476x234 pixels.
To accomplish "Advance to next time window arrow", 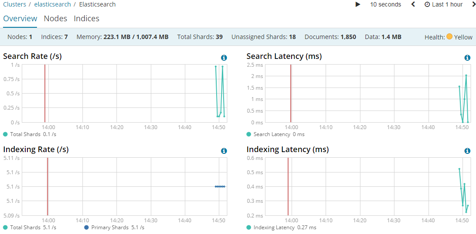I will pos(473,4).
